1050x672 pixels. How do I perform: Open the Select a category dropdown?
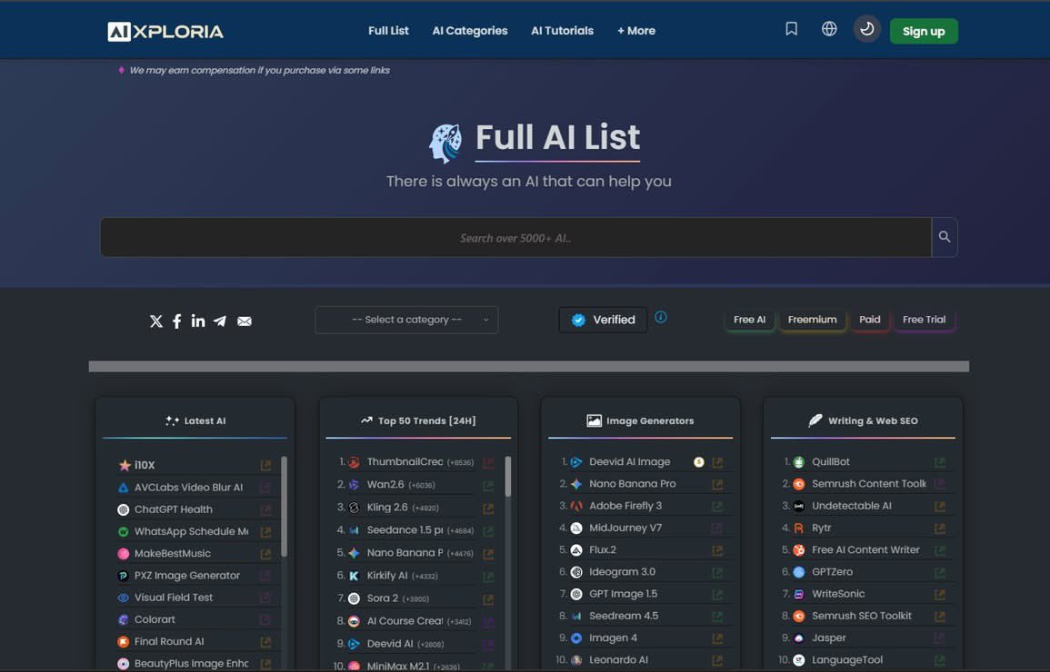tap(406, 320)
